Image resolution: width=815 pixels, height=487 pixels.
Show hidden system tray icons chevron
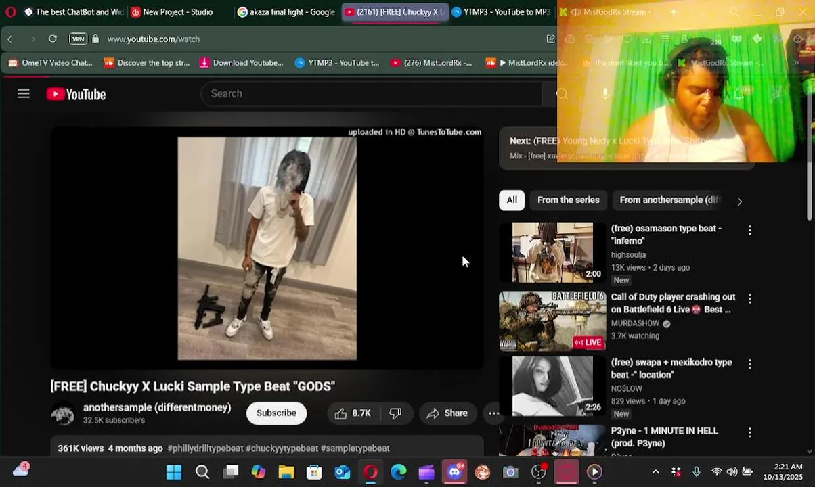click(x=655, y=472)
